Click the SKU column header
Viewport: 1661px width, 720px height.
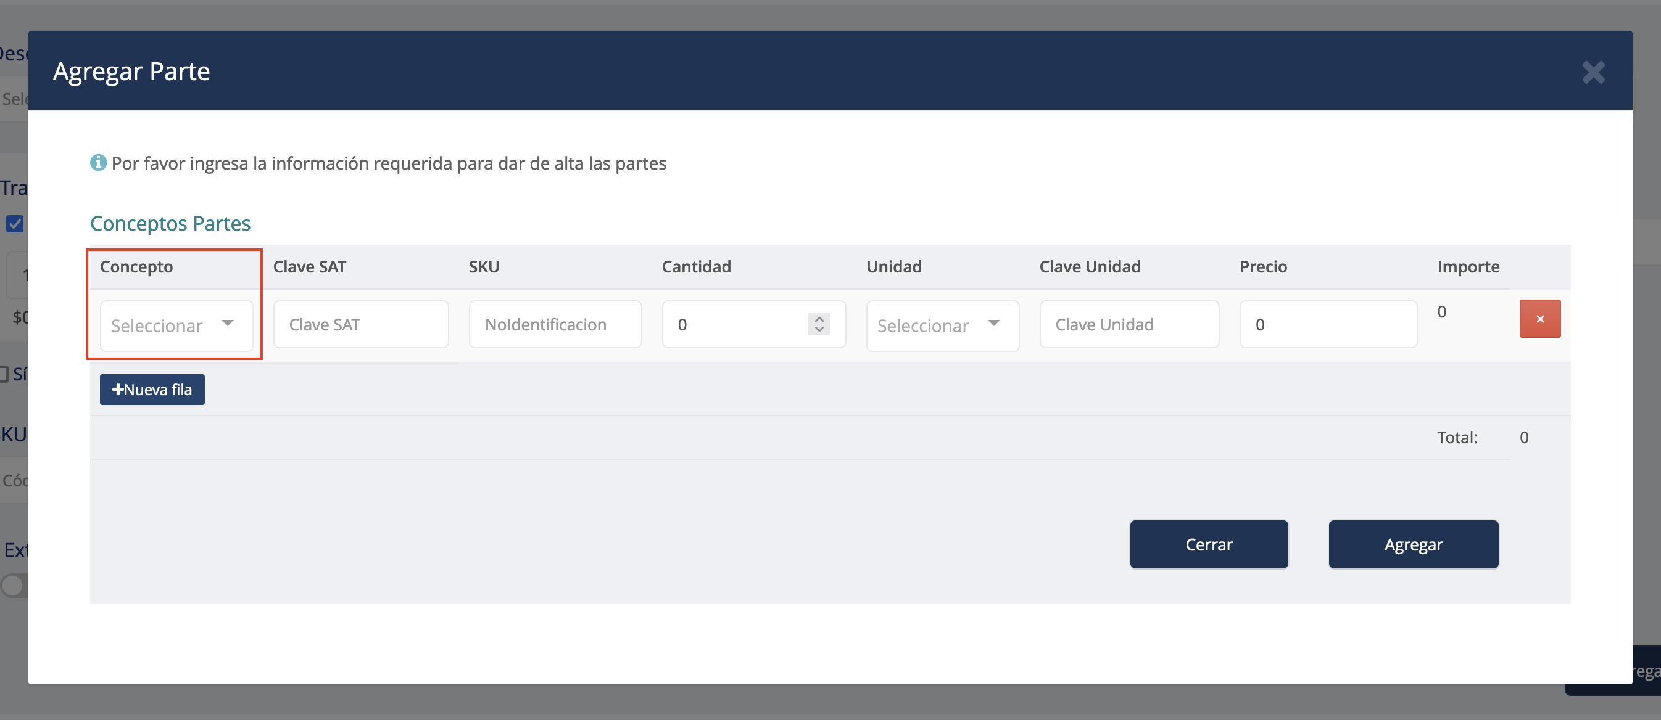484,267
